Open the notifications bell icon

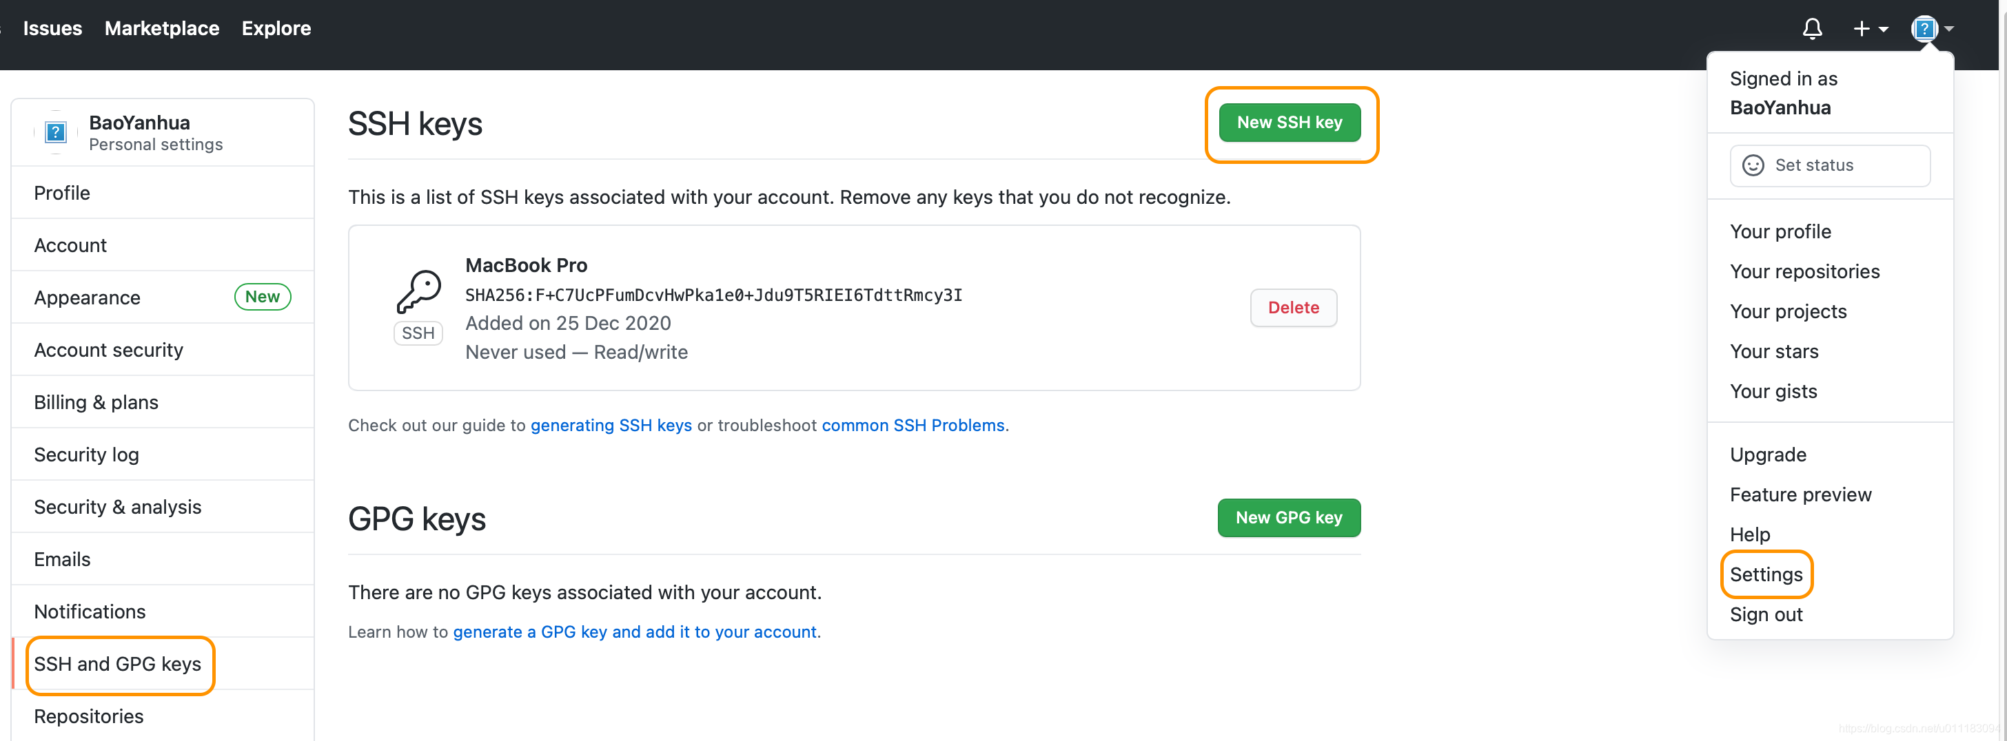[x=1812, y=29]
